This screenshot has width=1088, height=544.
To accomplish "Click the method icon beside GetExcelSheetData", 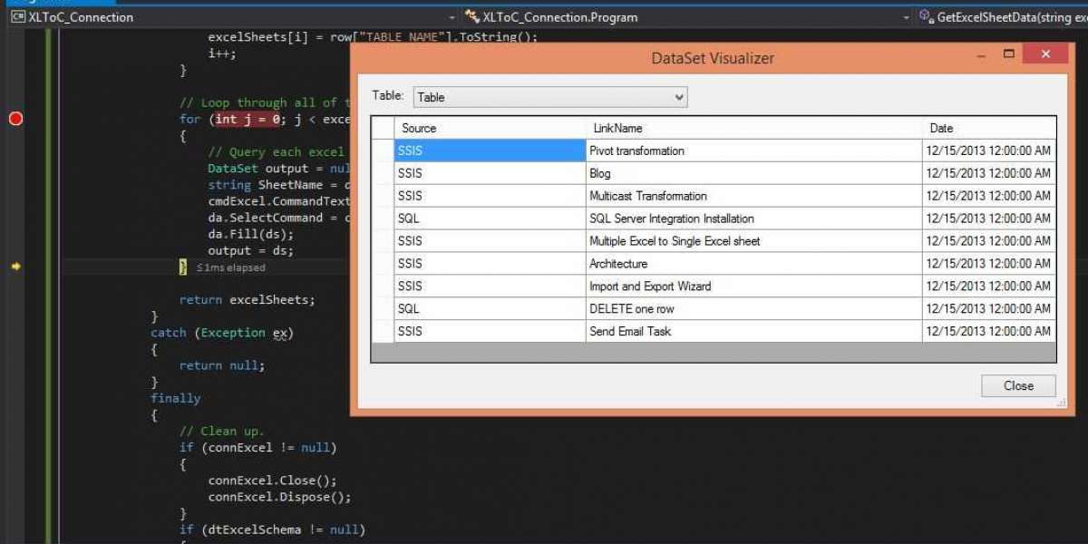I will (x=926, y=16).
